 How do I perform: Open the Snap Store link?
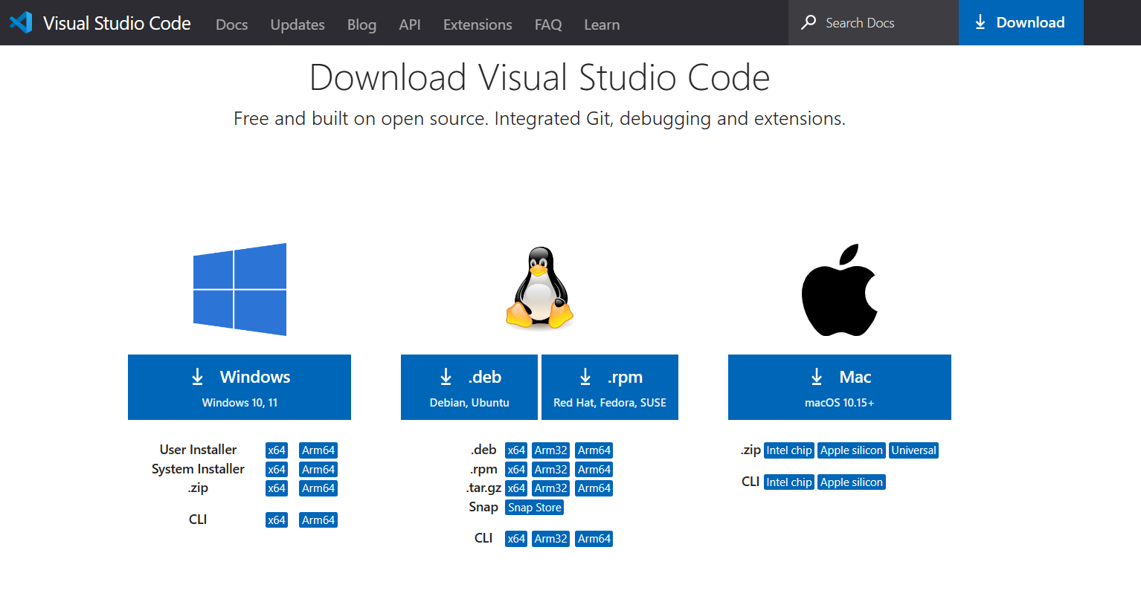535,508
